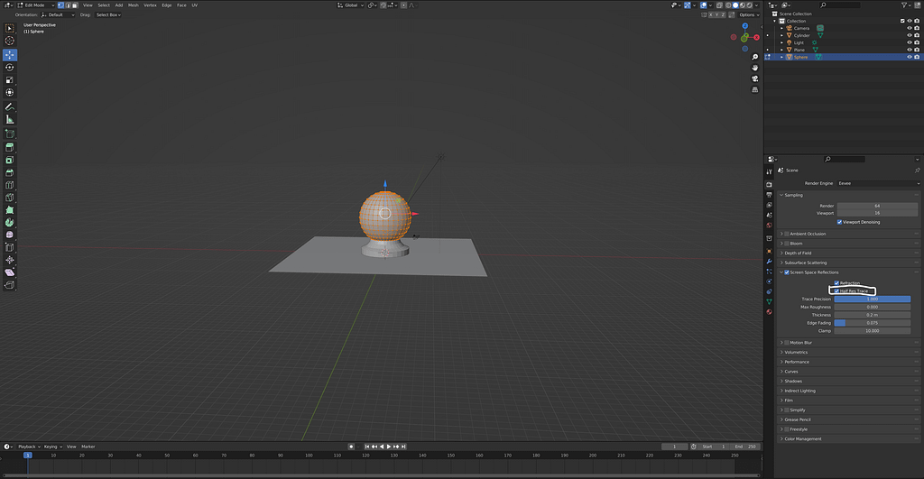Screen dimensions: 924x479
Task: Click the Playback button in timeline
Action: point(27,447)
